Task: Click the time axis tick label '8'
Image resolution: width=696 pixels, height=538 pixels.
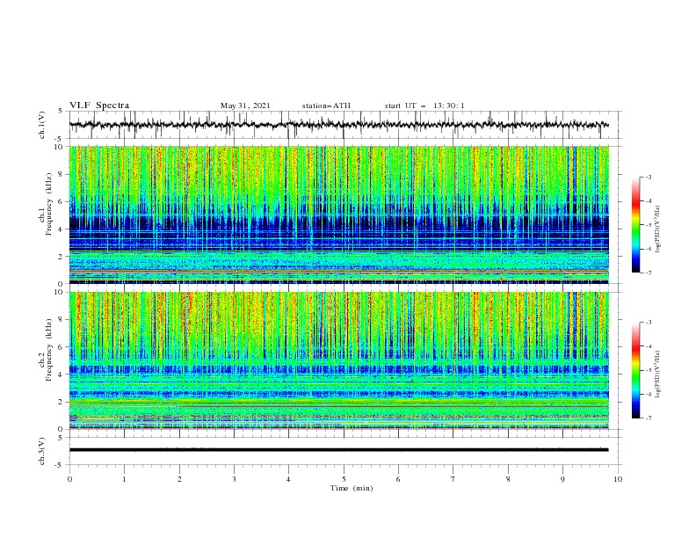Action: 508,479
